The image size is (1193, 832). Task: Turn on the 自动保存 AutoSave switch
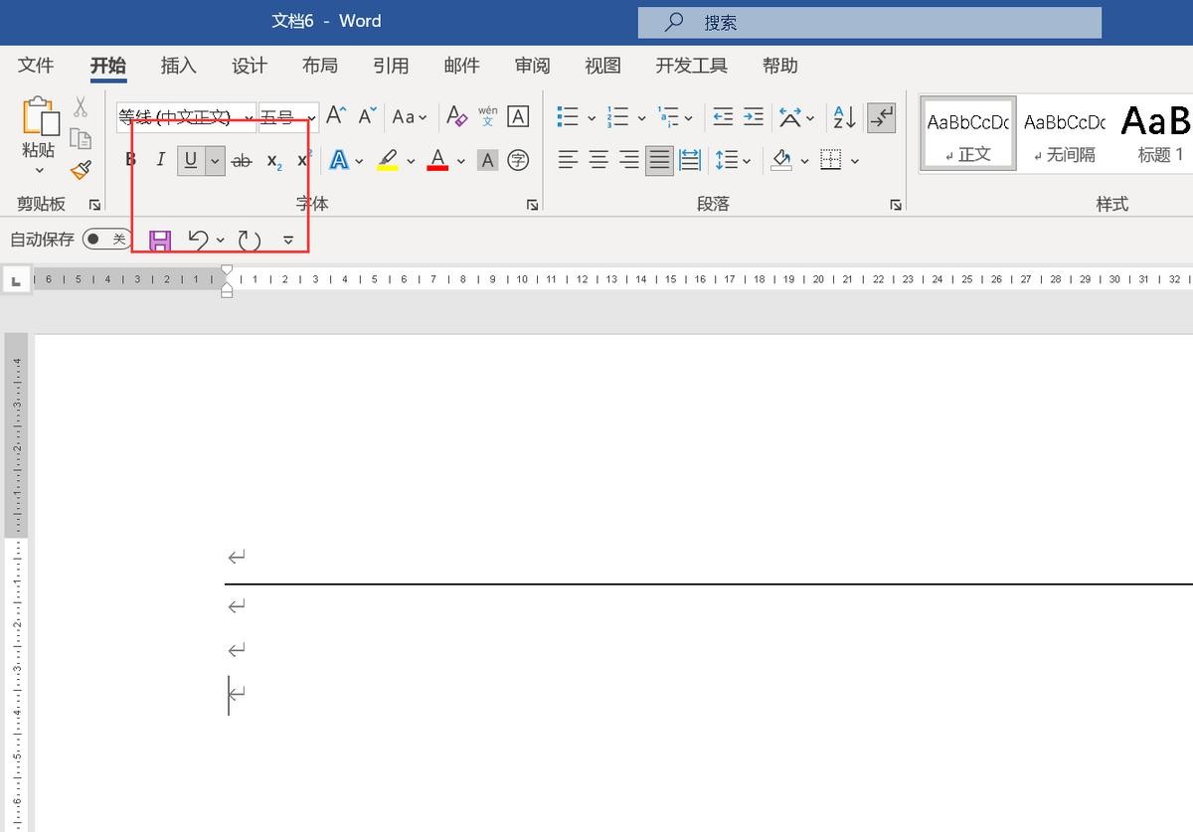[106, 240]
